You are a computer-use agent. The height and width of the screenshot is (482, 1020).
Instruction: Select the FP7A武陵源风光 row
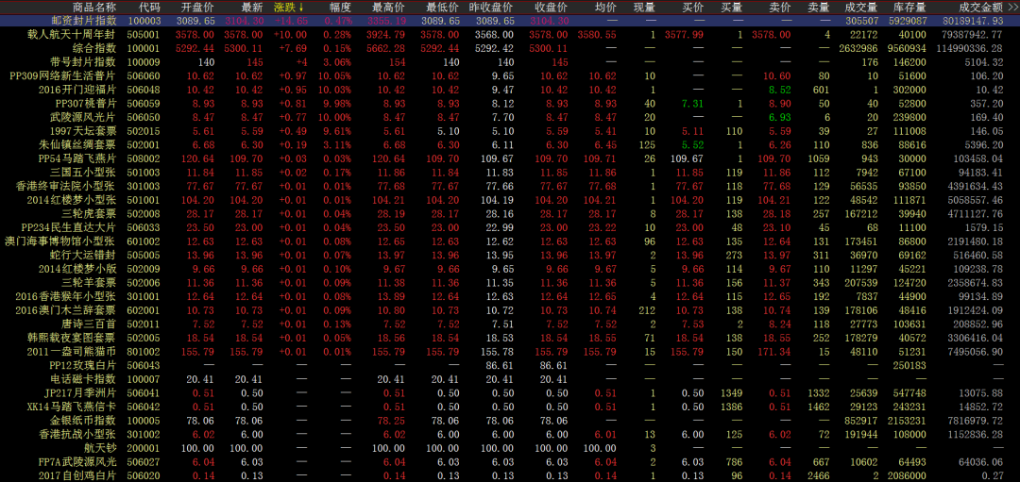[x=510, y=461]
